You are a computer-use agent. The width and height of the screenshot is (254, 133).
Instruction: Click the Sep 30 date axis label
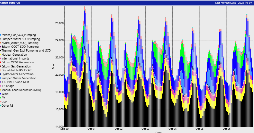pyautogui.click(x=64, y=129)
